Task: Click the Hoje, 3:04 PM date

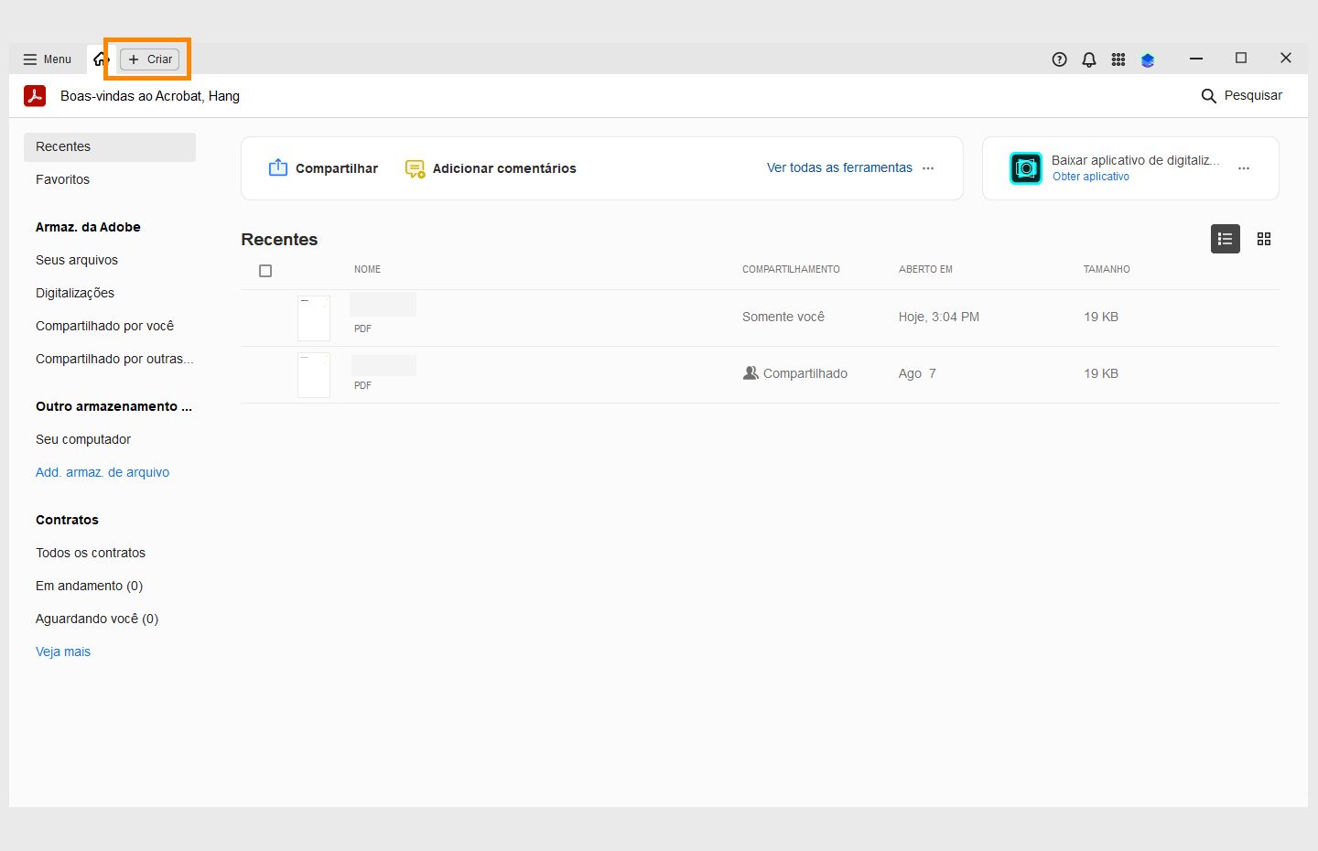Action: click(939, 318)
